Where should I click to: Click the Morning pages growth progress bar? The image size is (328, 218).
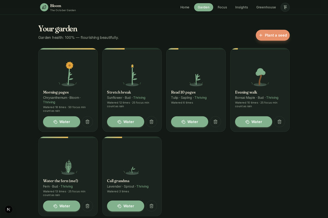tap(68, 49)
